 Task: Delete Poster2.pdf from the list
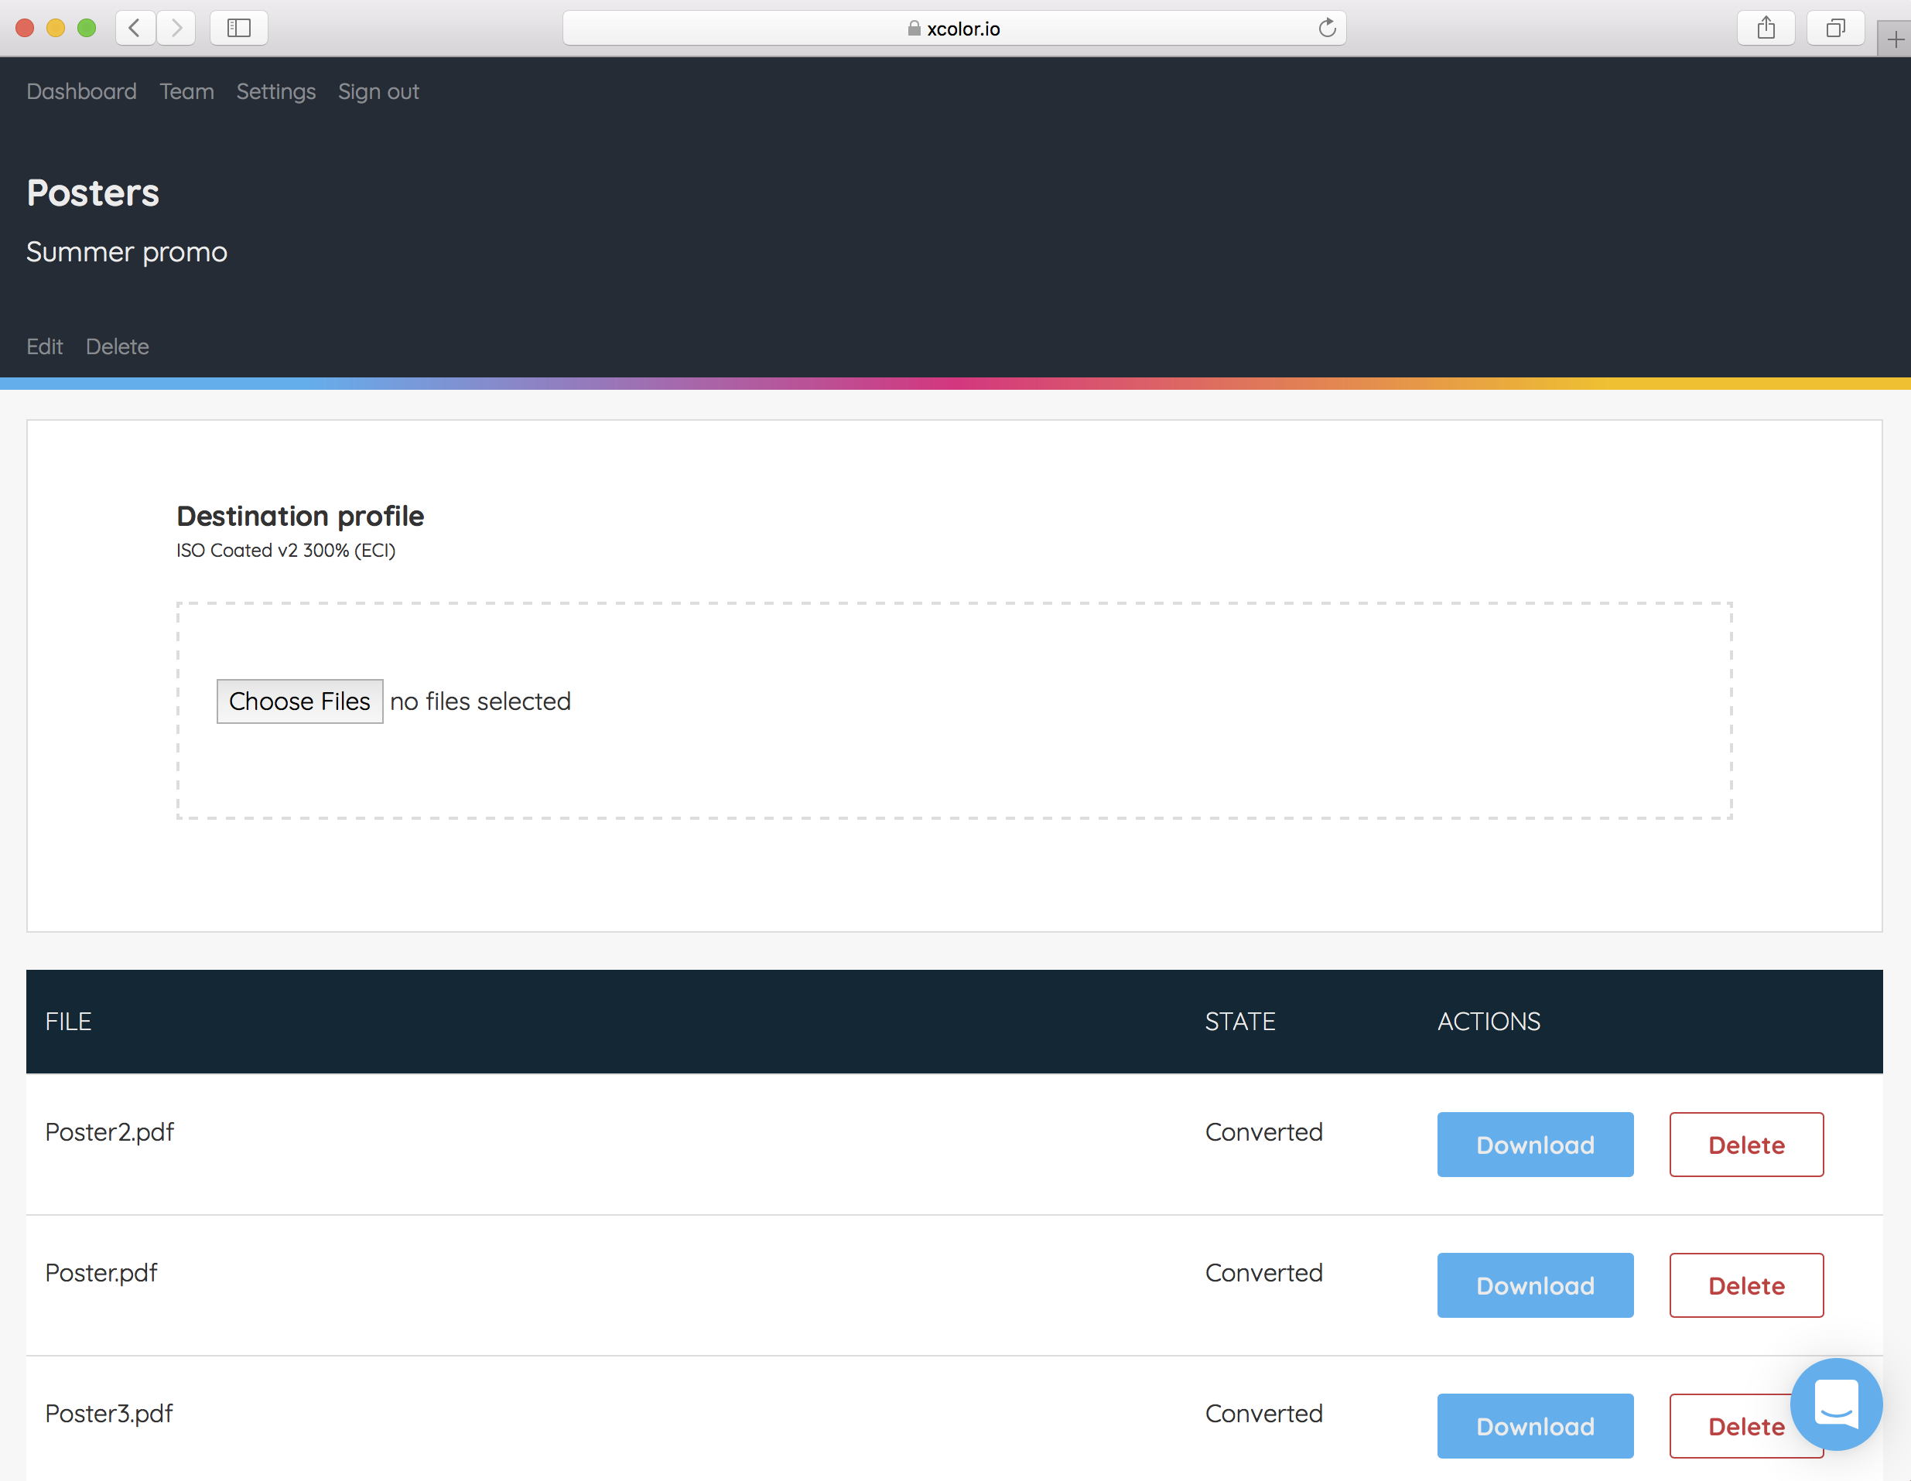[1745, 1145]
